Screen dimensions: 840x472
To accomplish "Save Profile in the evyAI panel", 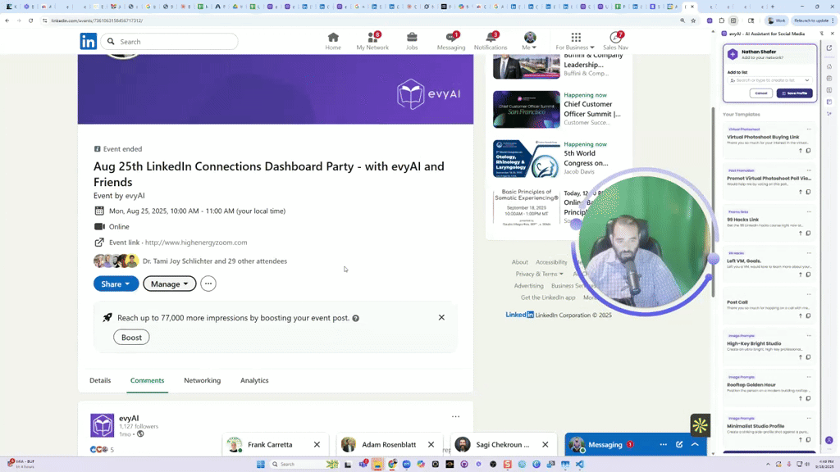I will click(x=794, y=93).
